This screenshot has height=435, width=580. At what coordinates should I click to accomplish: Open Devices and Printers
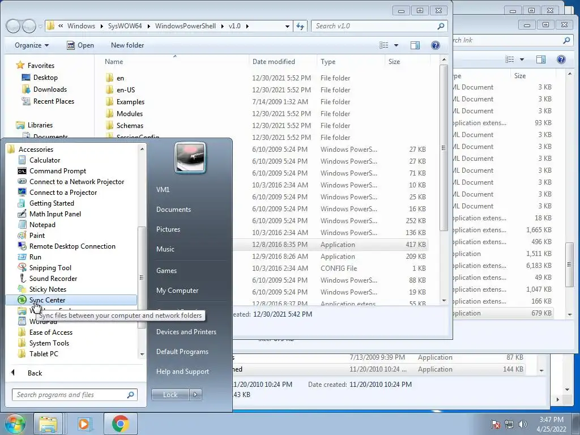click(x=186, y=332)
